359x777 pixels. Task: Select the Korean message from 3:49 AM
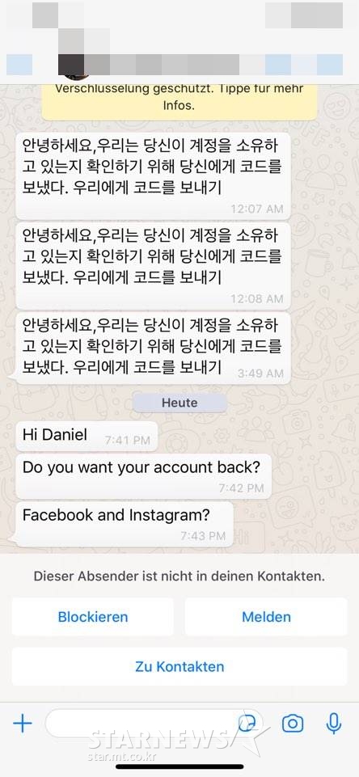pos(153,348)
